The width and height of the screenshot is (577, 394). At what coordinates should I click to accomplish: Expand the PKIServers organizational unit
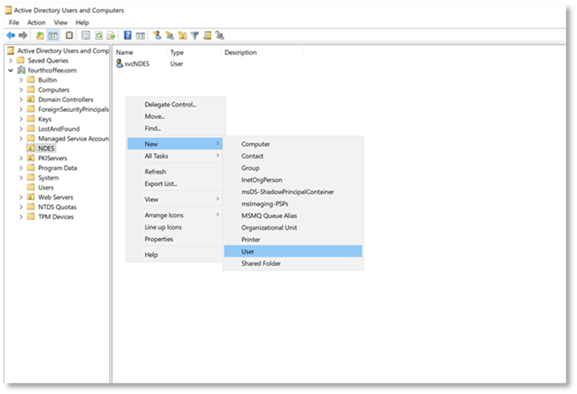coord(20,159)
